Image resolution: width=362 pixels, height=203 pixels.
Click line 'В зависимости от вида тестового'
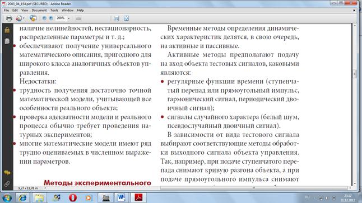click(233, 135)
